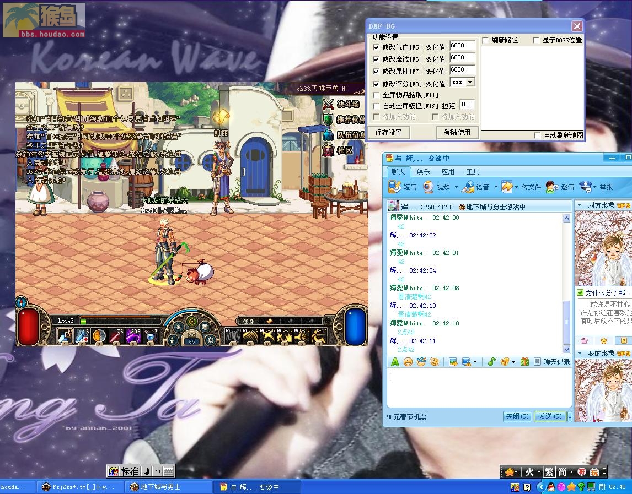Open the Recommended Partners (推荐伙伴) shield icon

coord(329,120)
